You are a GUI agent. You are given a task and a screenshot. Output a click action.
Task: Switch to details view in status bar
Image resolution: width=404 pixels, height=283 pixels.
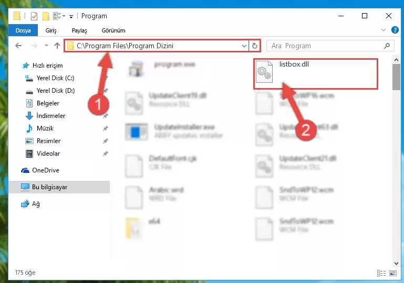[381, 273]
